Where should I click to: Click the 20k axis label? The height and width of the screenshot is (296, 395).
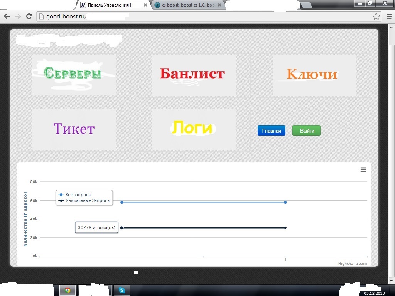(34, 237)
